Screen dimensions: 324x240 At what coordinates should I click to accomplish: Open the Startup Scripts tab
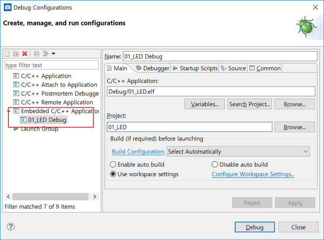click(x=195, y=68)
